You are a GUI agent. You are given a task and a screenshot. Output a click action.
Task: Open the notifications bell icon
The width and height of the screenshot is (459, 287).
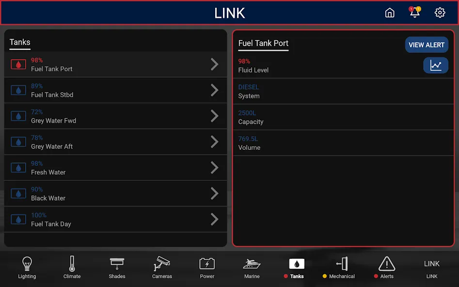click(x=415, y=12)
